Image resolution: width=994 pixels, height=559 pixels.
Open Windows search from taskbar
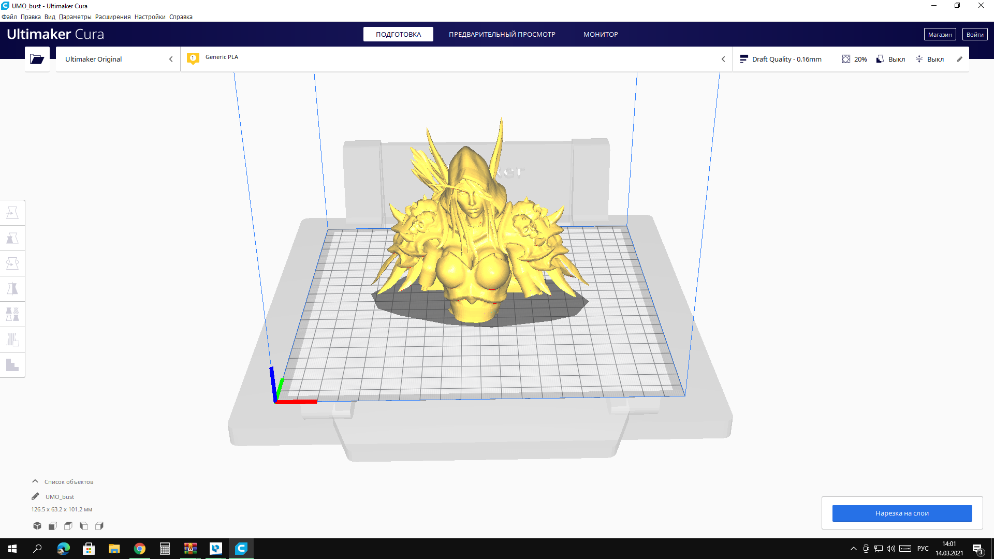pos(37,549)
